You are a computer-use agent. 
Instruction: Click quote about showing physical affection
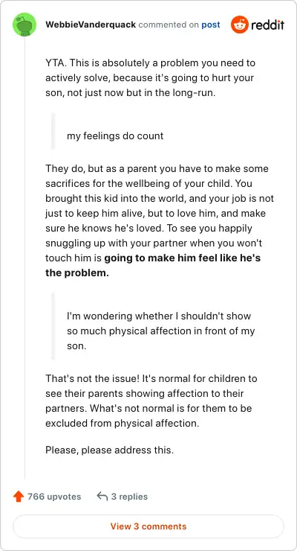pyautogui.click(x=161, y=331)
